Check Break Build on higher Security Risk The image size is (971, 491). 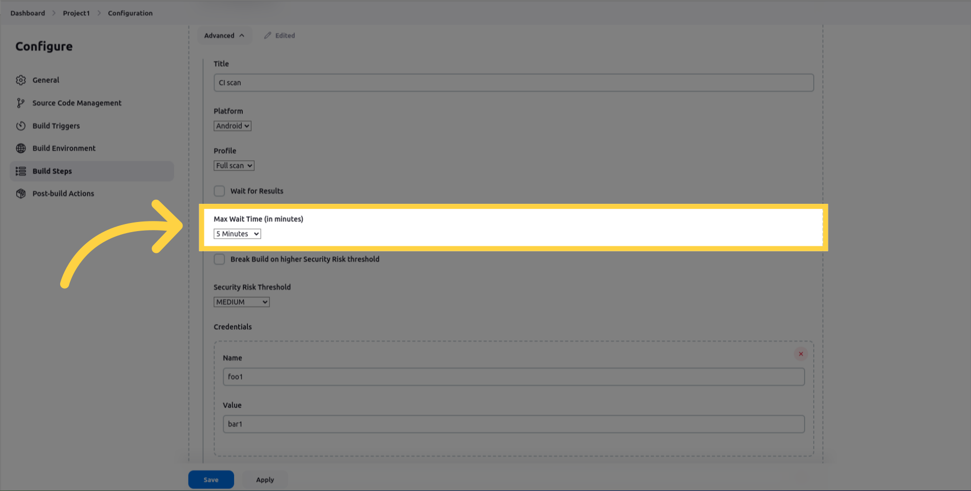(x=219, y=259)
